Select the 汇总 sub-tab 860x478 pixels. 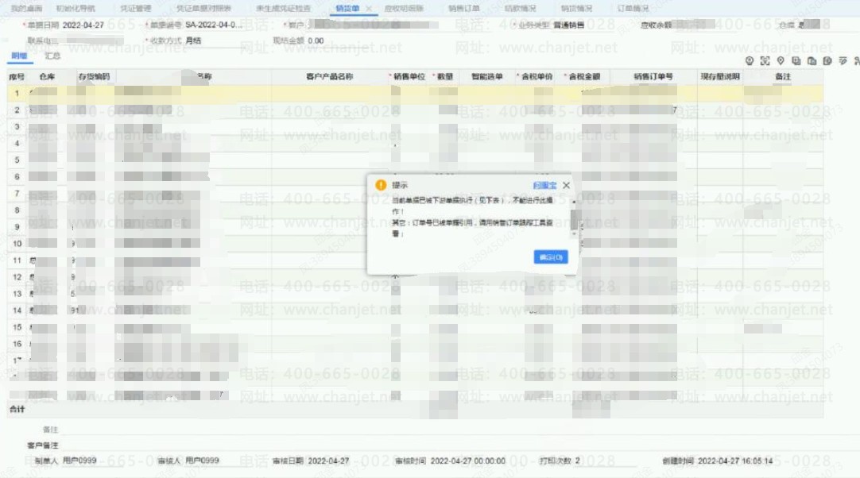click(52, 56)
